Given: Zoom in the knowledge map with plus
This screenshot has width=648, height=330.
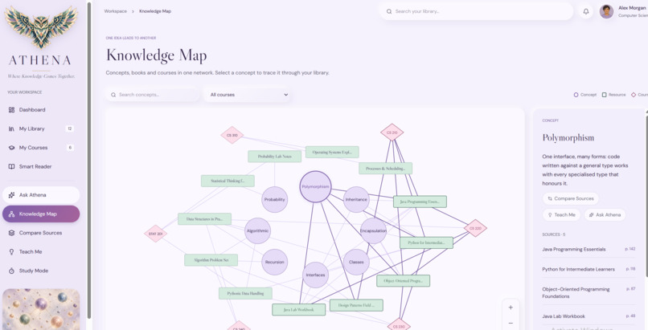Looking at the screenshot, I should [x=511, y=308].
